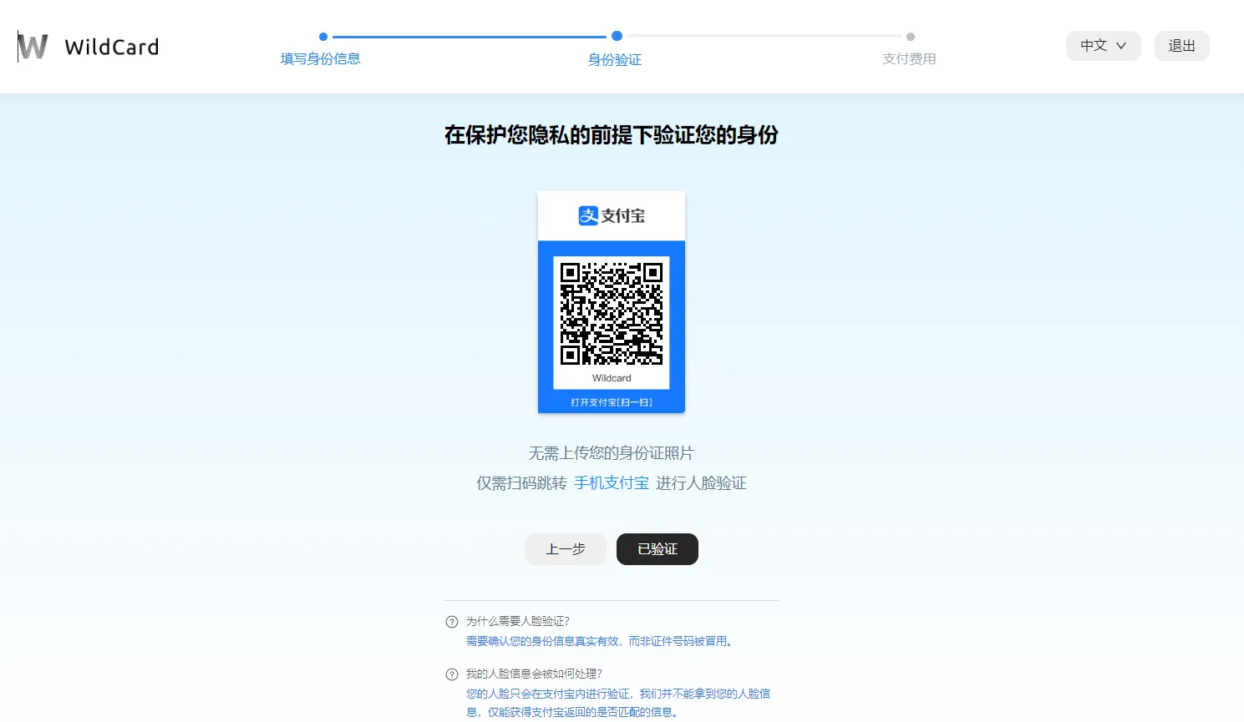Confirm with the 已验证 button
This screenshot has width=1244, height=722.
pyautogui.click(x=658, y=549)
